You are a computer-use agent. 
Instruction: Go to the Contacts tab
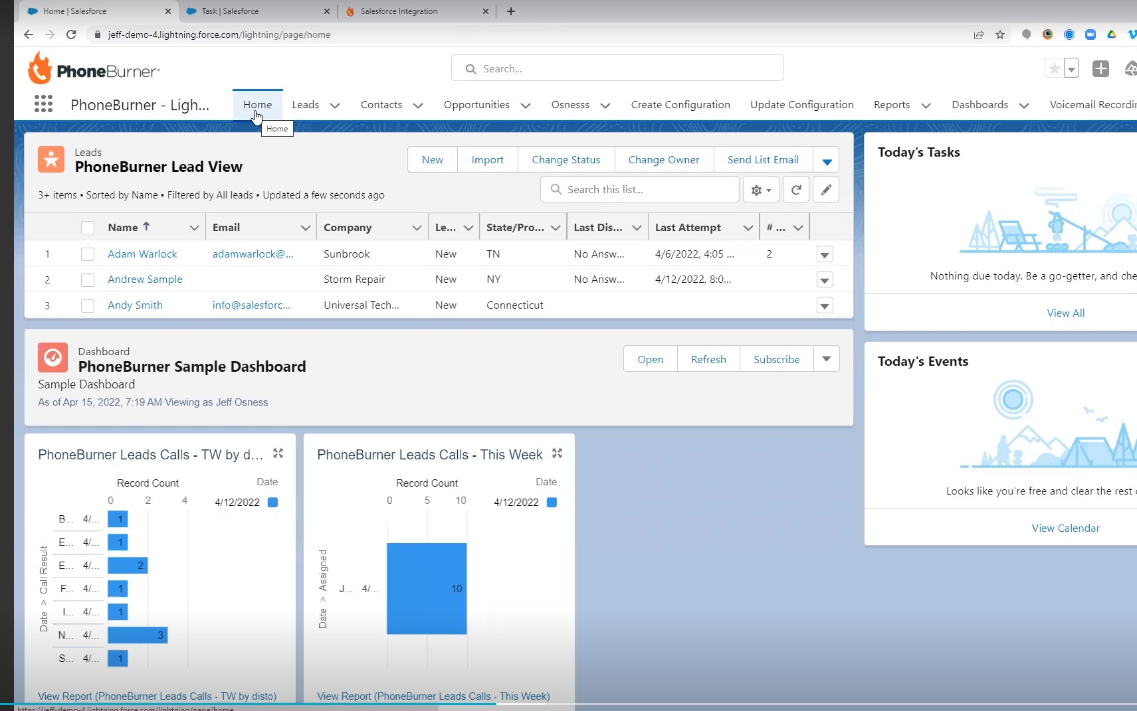381,105
